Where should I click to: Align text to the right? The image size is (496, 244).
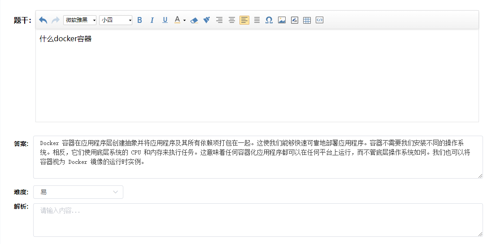pyautogui.click(x=219, y=20)
